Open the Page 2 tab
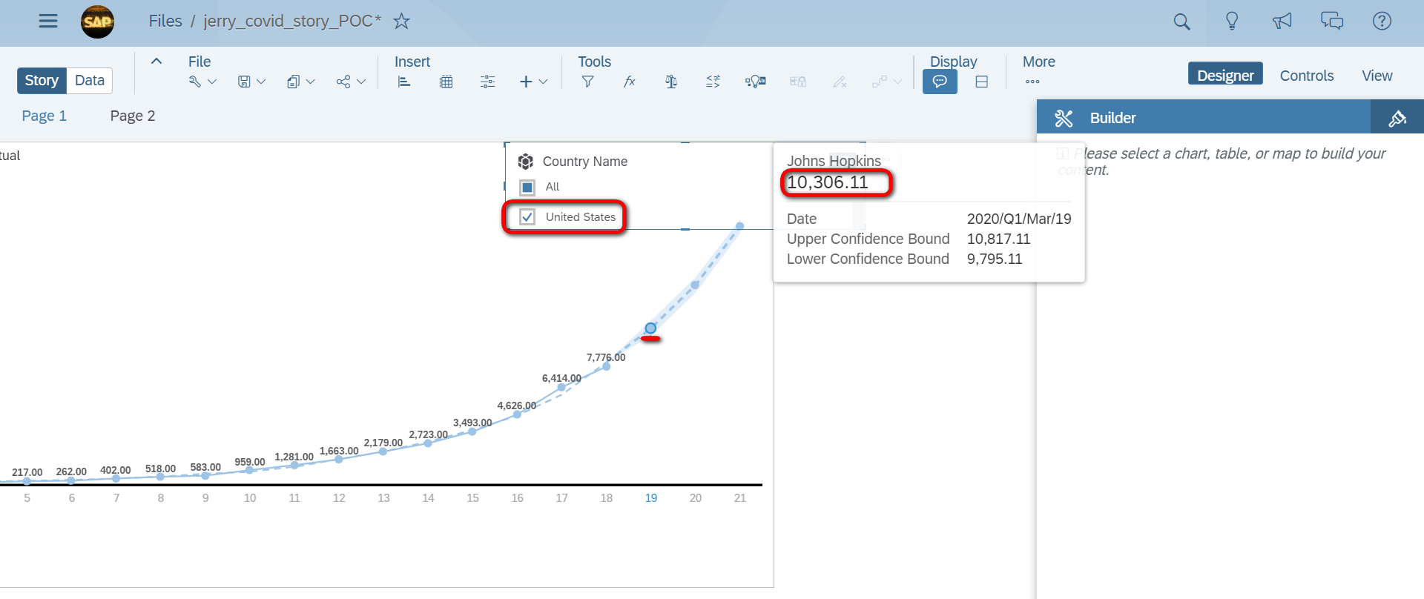1424x599 pixels. 133,116
